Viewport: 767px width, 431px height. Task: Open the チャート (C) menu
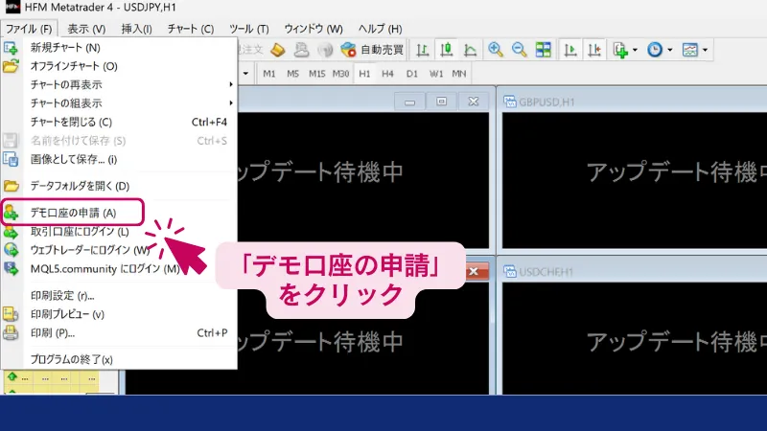click(190, 29)
